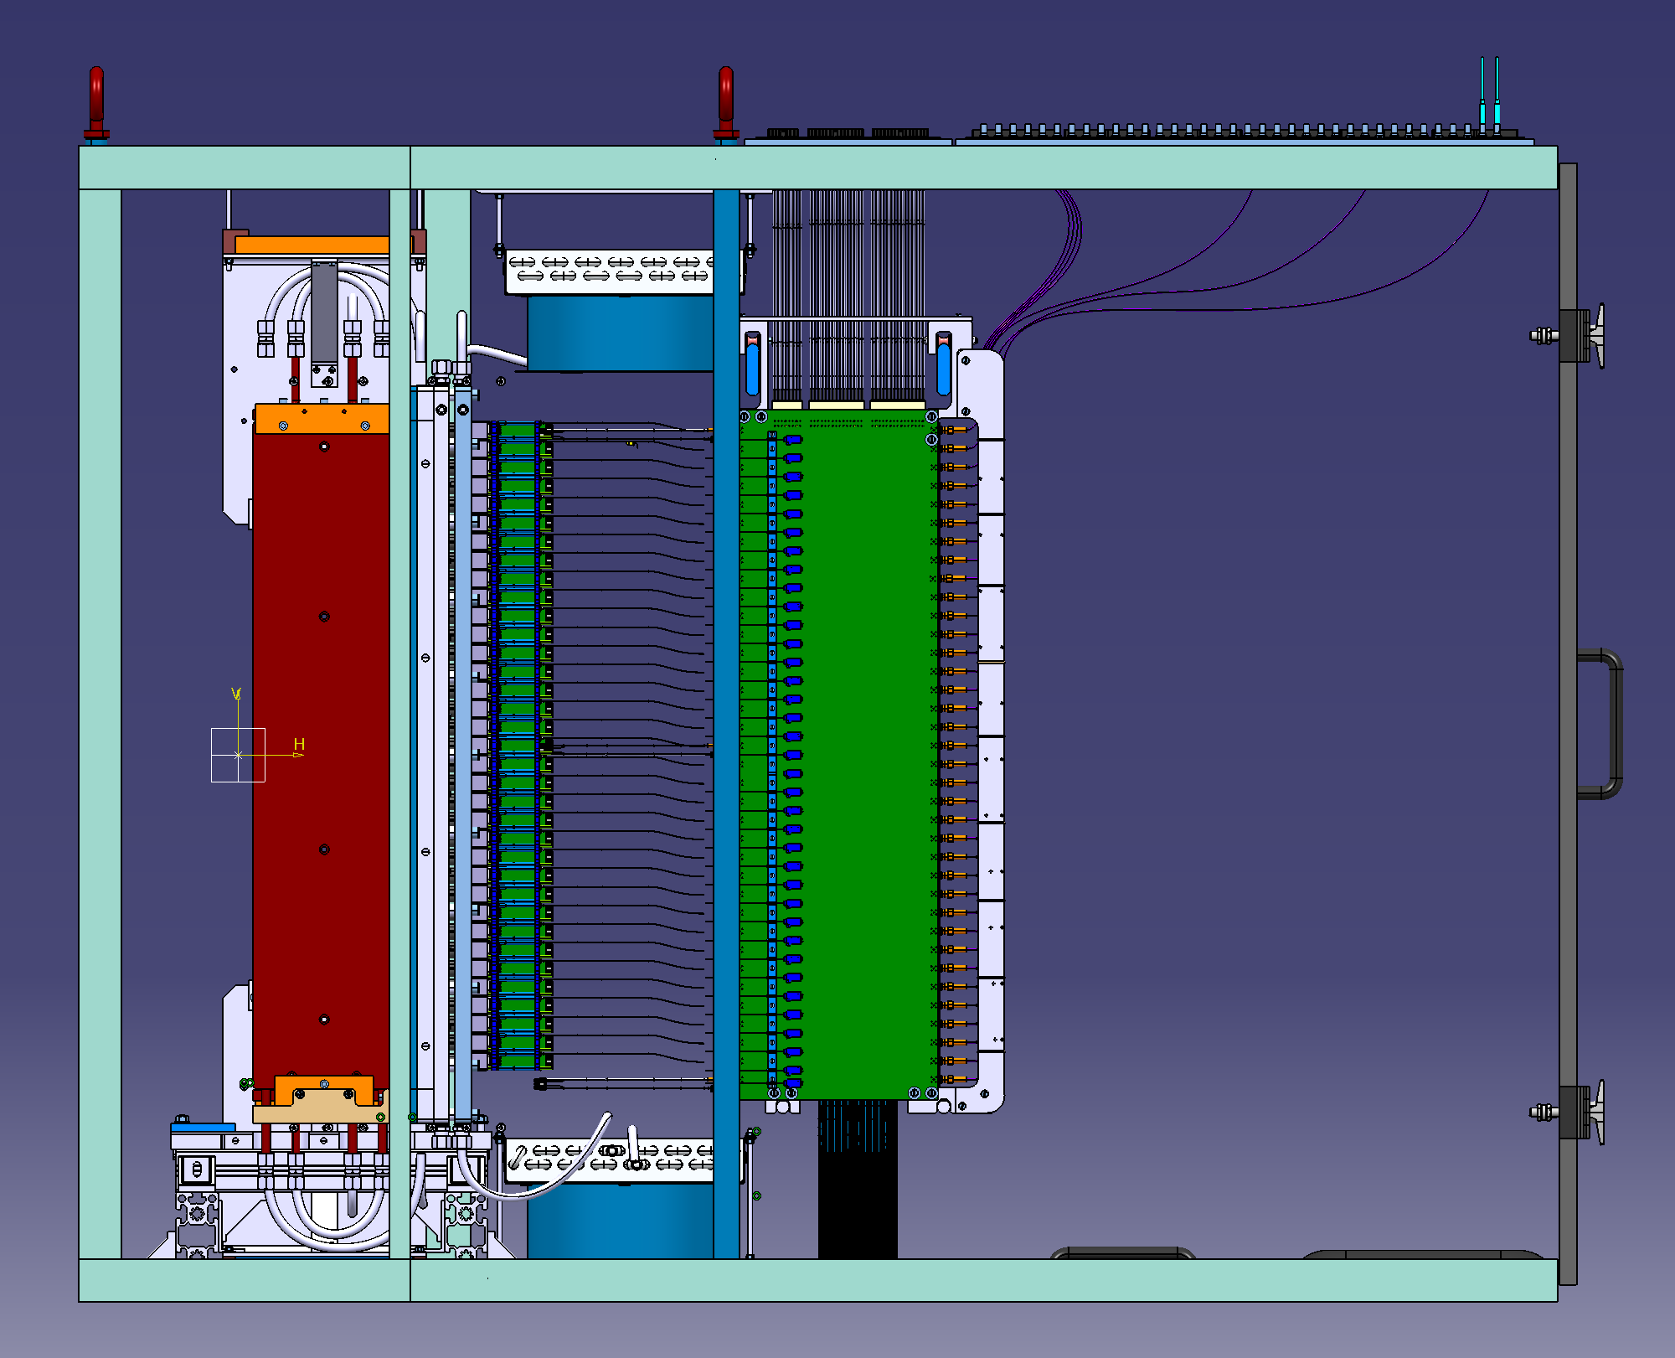Pick the large dark red block
Viewport: 1675px width, 1358px height.
point(322,762)
